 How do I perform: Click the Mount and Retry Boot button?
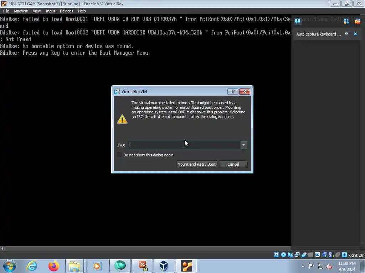point(197,164)
